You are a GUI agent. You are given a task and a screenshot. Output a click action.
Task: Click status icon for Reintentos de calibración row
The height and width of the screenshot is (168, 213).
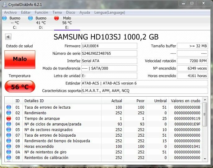(x=9, y=157)
